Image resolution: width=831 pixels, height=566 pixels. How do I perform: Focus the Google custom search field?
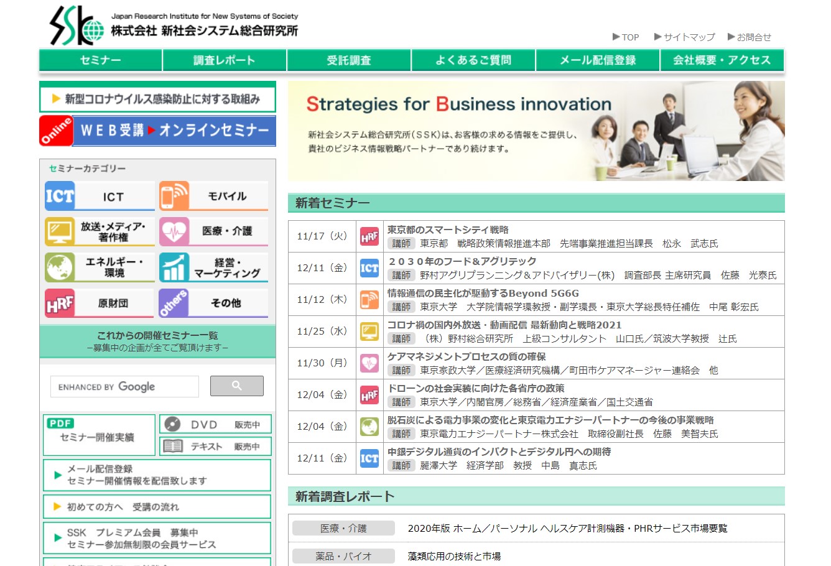[124, 386]
